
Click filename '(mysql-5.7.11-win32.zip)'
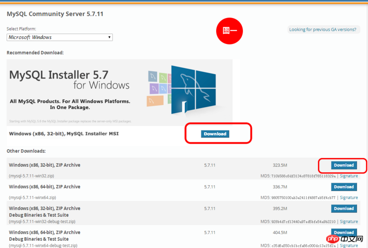click(31, 176)
